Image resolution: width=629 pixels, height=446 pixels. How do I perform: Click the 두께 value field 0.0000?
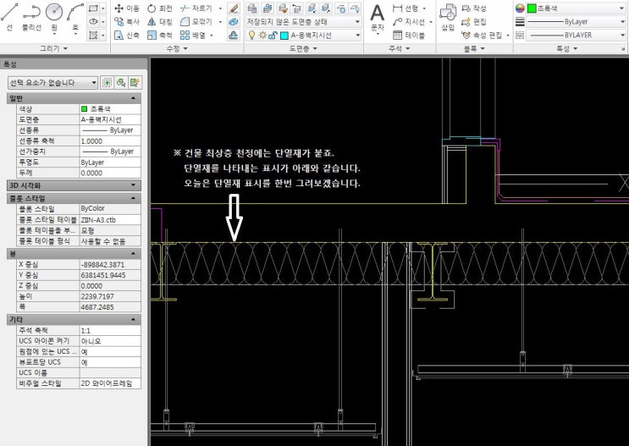point(110,173)
